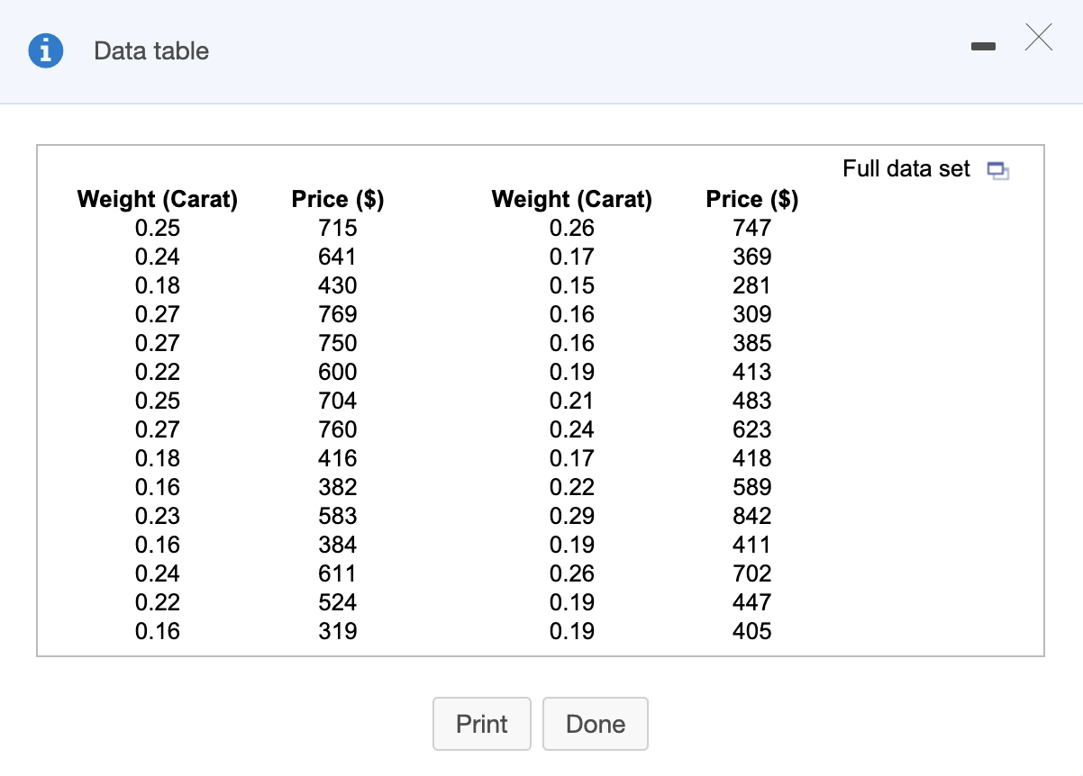Click the price value 405
The height and width of the screenshot is (776, 1083).
751,631
